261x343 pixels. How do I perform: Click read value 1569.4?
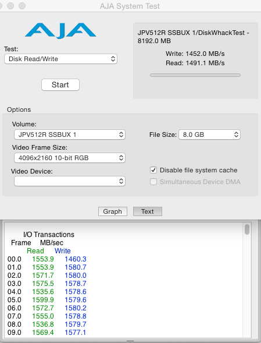coord(43,333)
